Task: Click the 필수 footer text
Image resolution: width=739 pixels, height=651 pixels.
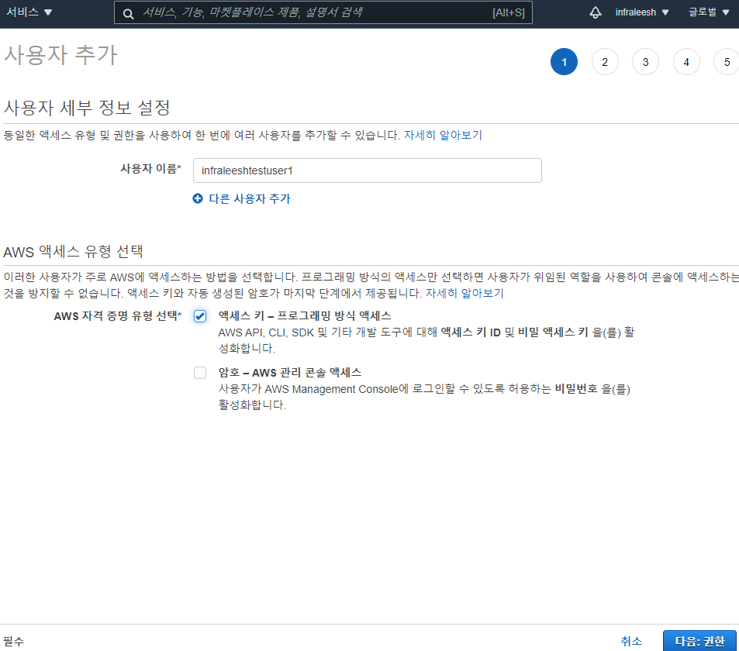Action: tap(13, 641)
